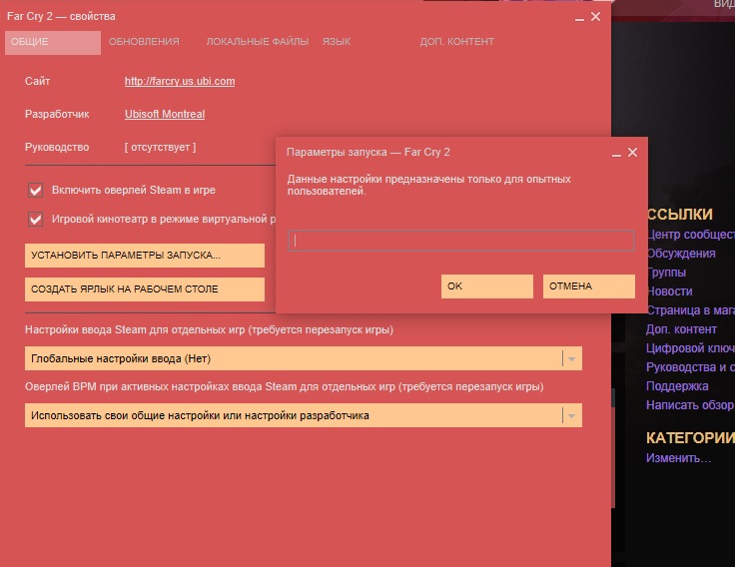Open Страница в магазине link

coord(690,310)
